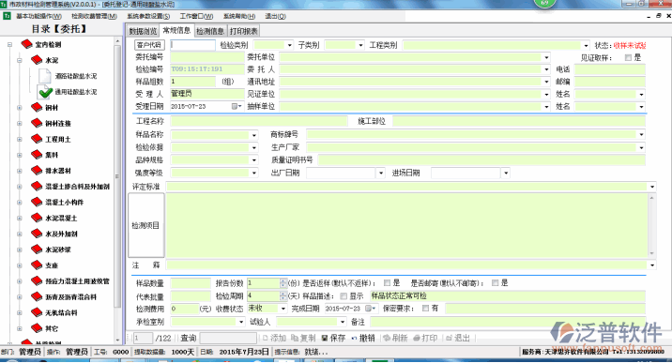The width and height of the screenshot is (672, 363).
Task: Click the 保存 save icon in the toolbar
Action: pos(325,339)
